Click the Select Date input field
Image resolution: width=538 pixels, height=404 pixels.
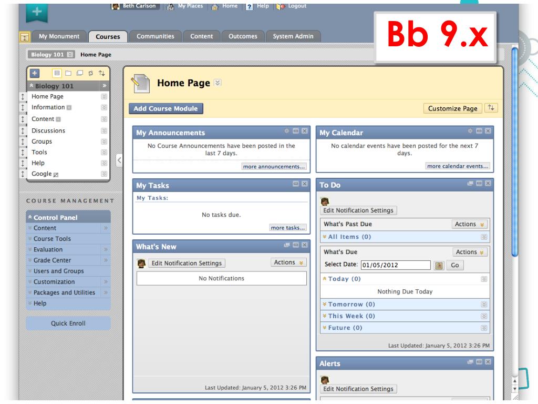tap(396, 265)
